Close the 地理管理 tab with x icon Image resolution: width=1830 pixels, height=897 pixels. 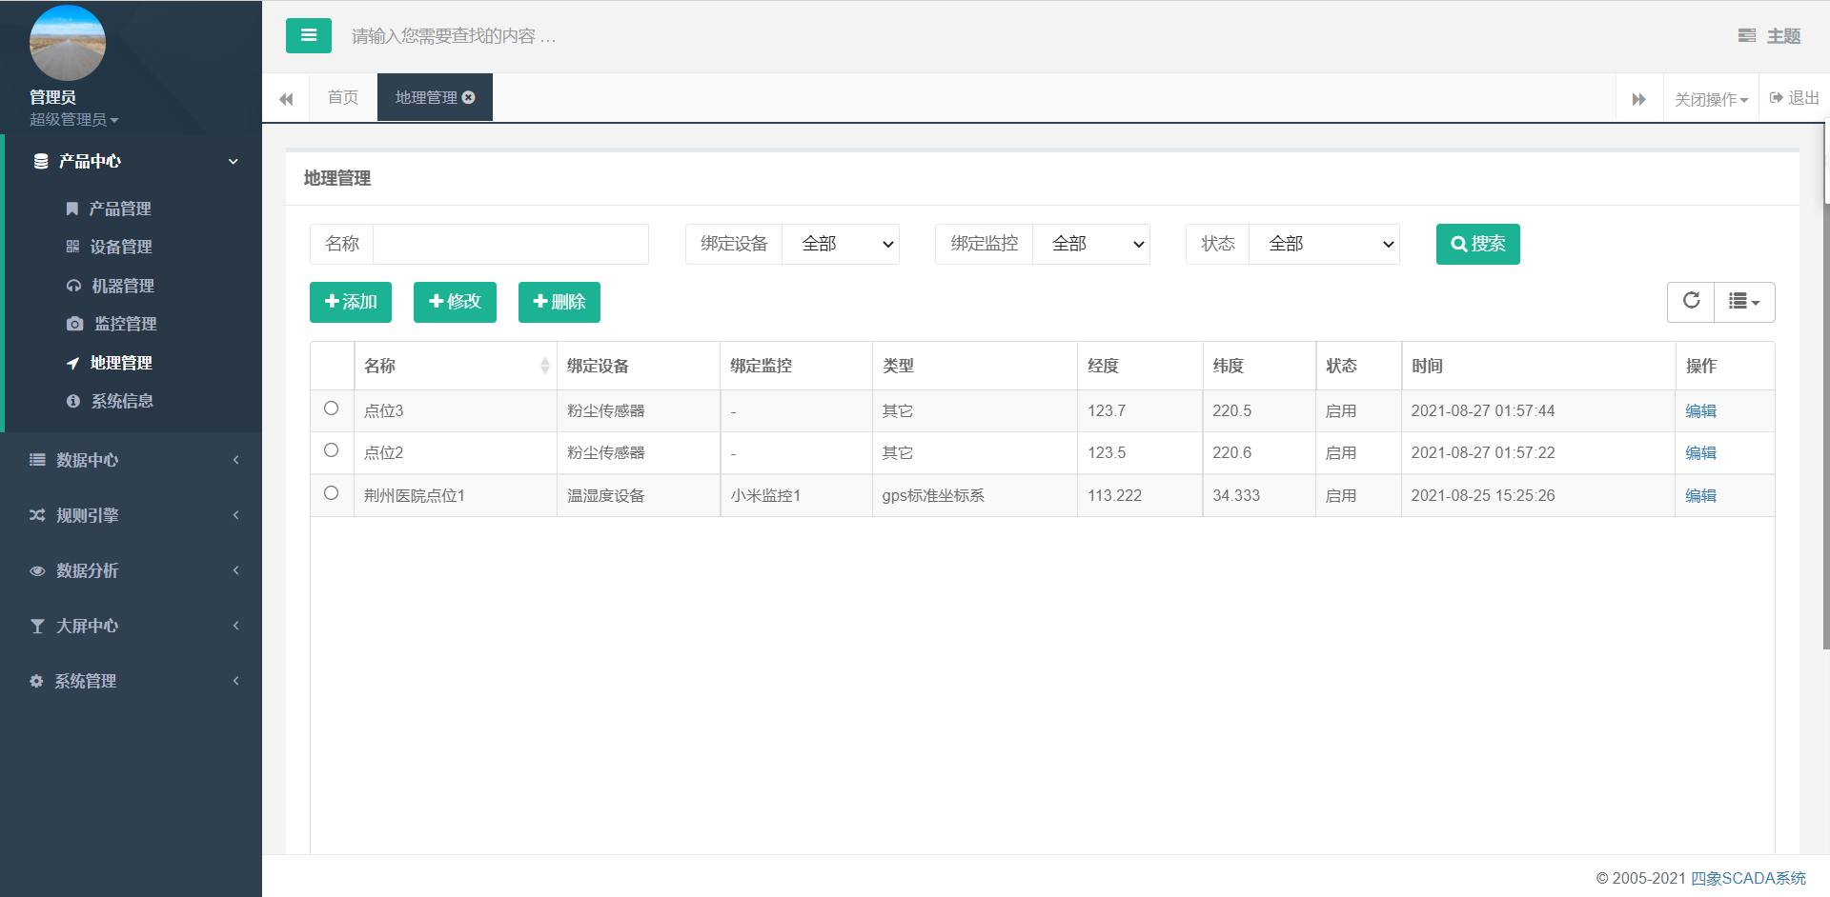(x=469, y=98)
